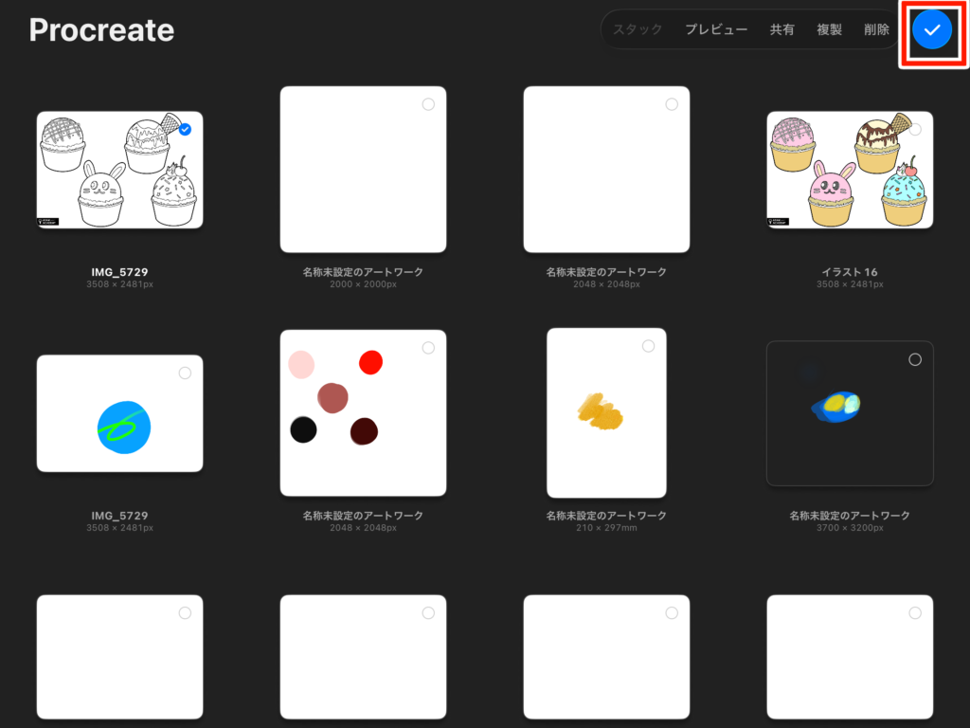Viewport: 970px width, 728px height.
Task: Click 共有 (Share) in the top toolbar
Action: [781, 29]
